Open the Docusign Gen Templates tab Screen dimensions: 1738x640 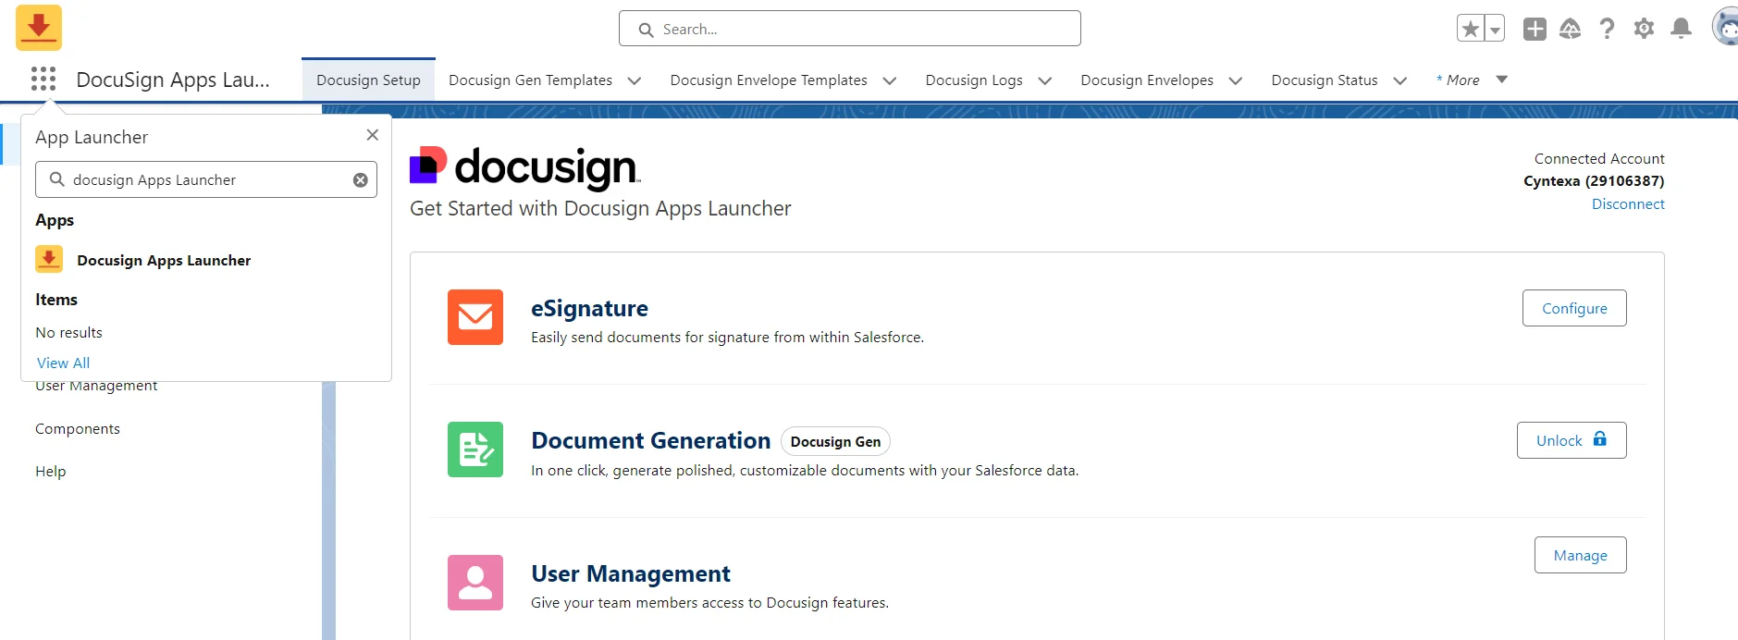pyautogui.click(x=530, y=80)
